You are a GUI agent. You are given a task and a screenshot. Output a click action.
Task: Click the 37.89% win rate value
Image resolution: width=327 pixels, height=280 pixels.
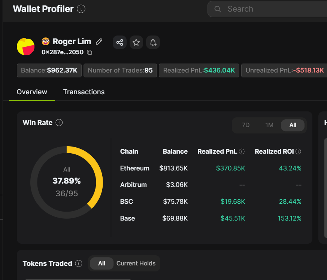pos(67,181)
